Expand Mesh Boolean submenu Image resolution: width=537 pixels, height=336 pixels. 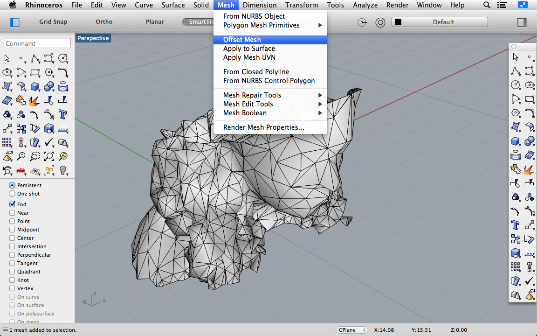pos(270,113)
